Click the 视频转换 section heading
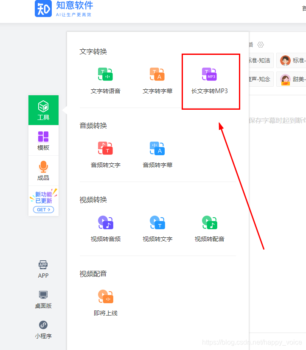The image size is (306, 350). coord(93,200)
